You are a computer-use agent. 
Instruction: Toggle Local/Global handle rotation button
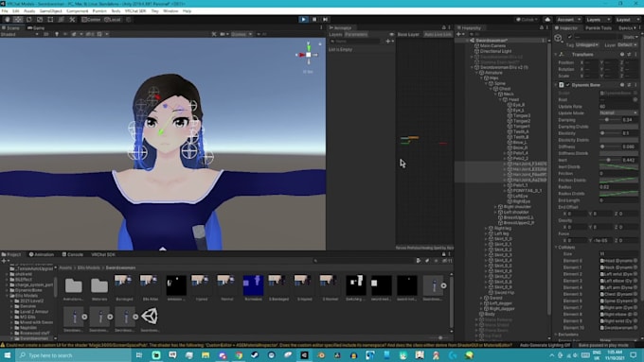tap(113, 19)
